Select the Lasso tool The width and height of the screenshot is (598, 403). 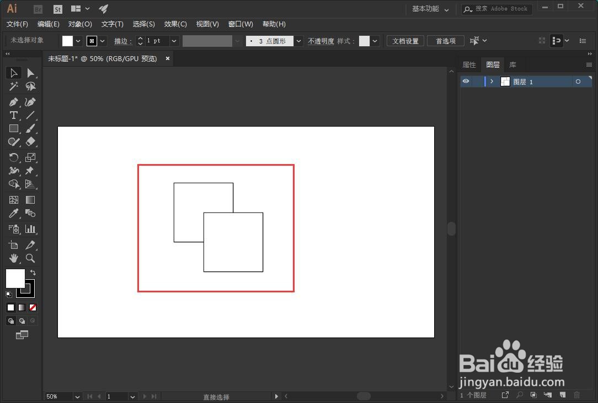(30, 86)
